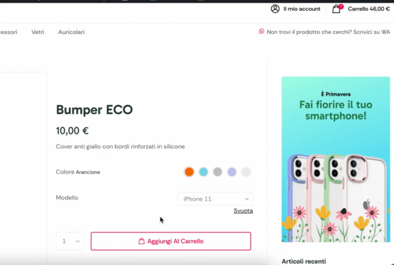Viewport: 394px width, 265px height.
Task: Click the user account profile icon
Action: 275,9
